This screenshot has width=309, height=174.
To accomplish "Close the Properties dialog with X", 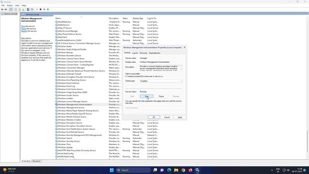I will click(184, 47).
